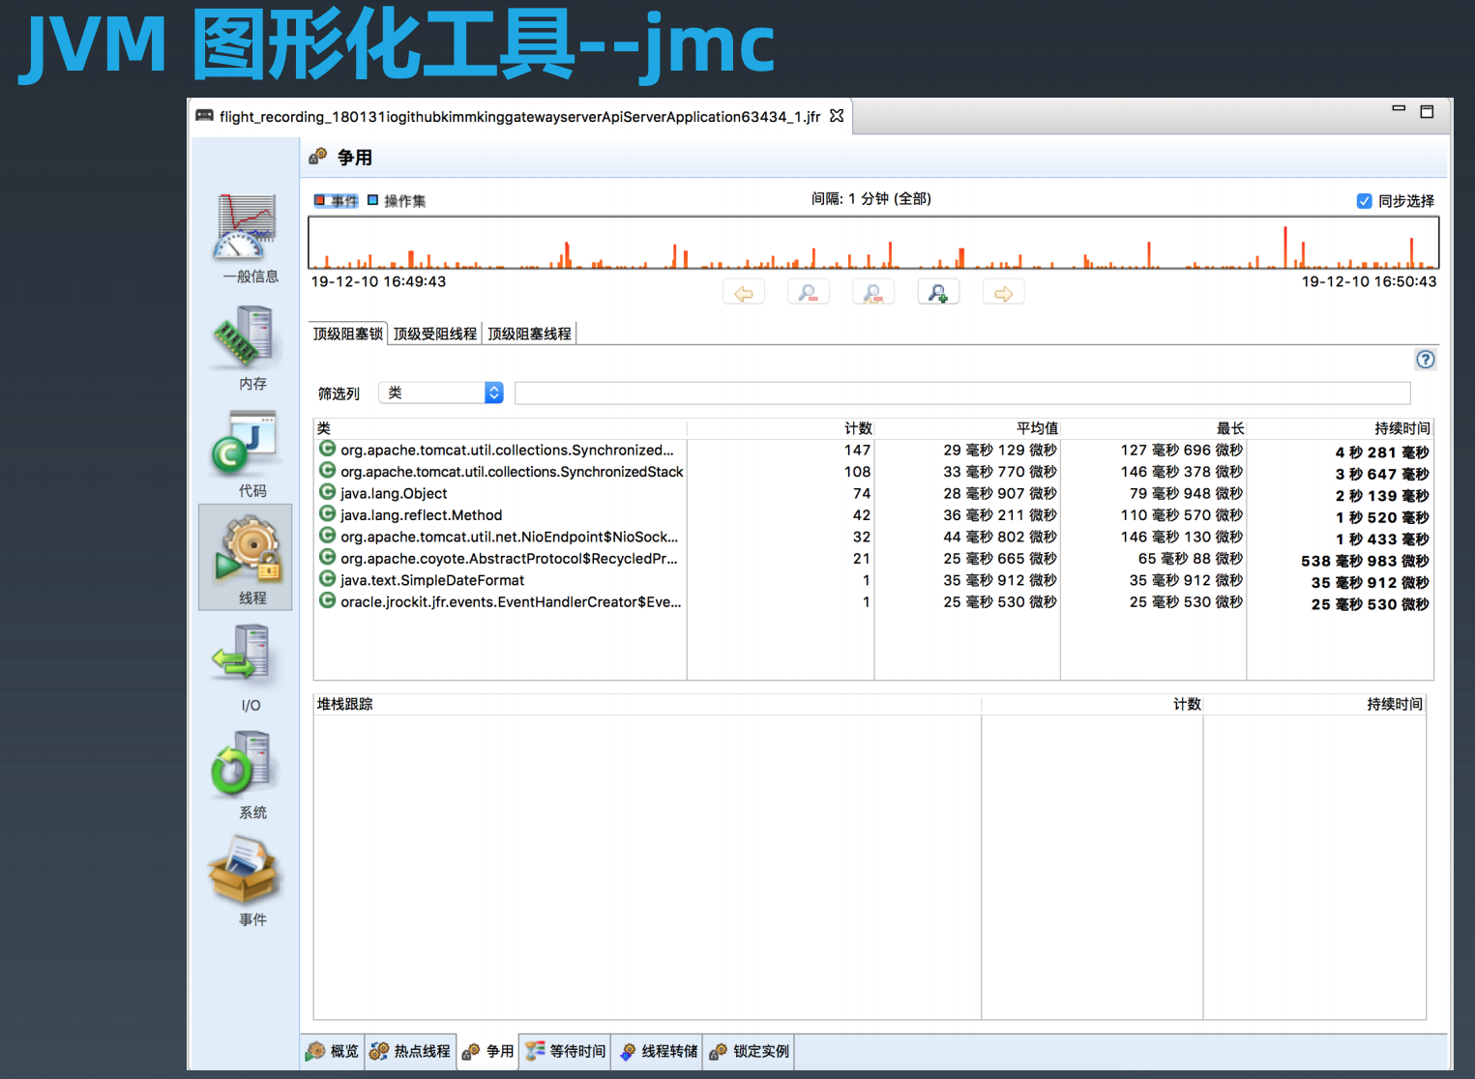Minimize the editor pane
Viewport: 1475px width, 1079px height.
pos(1399,108)
